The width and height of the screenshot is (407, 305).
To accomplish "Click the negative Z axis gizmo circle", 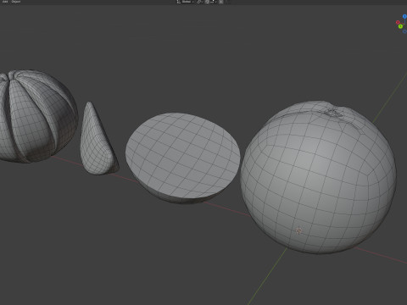I will coord(404,31).
